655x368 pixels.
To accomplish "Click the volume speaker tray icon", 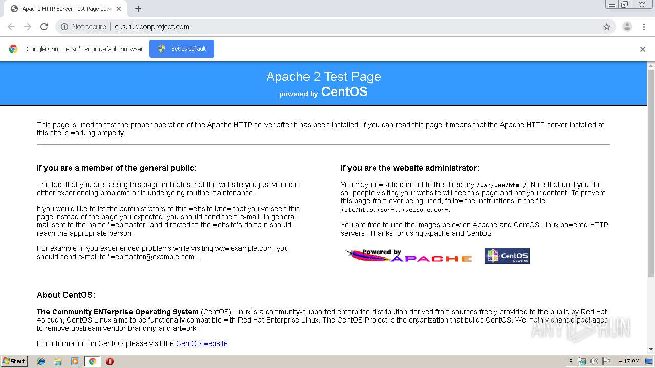I will (x=594, y=361).
